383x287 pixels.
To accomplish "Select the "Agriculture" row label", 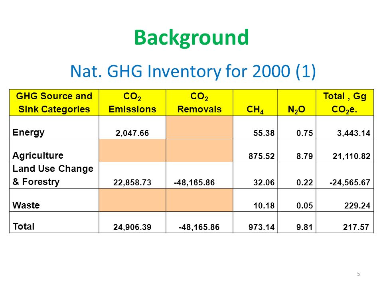I will pyautogui.click(x=38, y=155).
